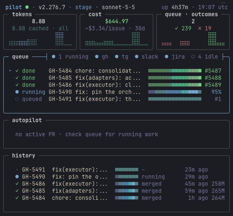Image resolution: width=233 pixels, height=216 pixels.
Task: Click the 23m ago timestamp
Action: click(196, 169)
